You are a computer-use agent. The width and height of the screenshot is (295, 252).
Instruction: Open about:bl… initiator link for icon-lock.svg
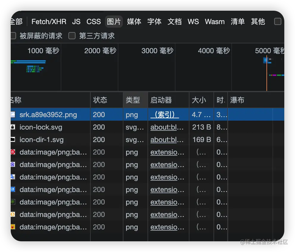pyautogui.click(x=167, y=127)
